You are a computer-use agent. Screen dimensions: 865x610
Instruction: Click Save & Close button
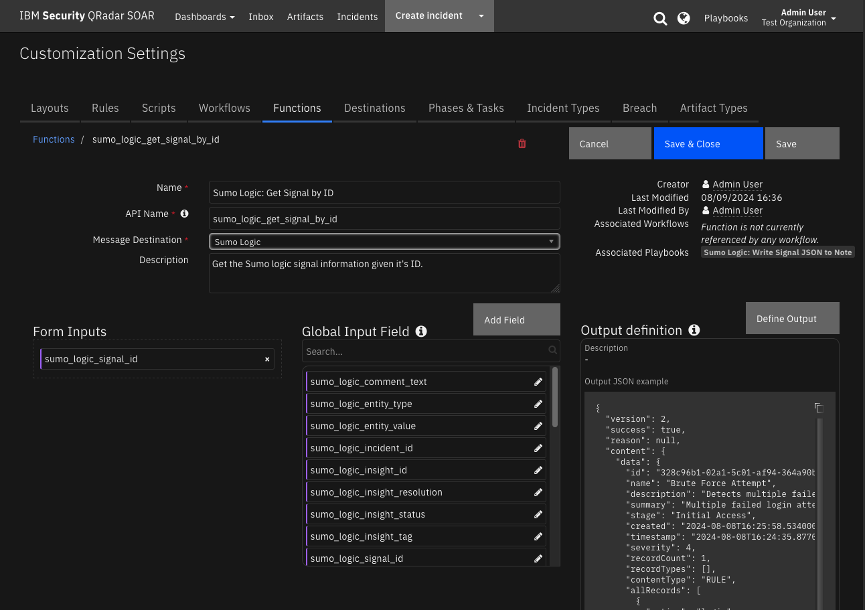coord(708,143)
